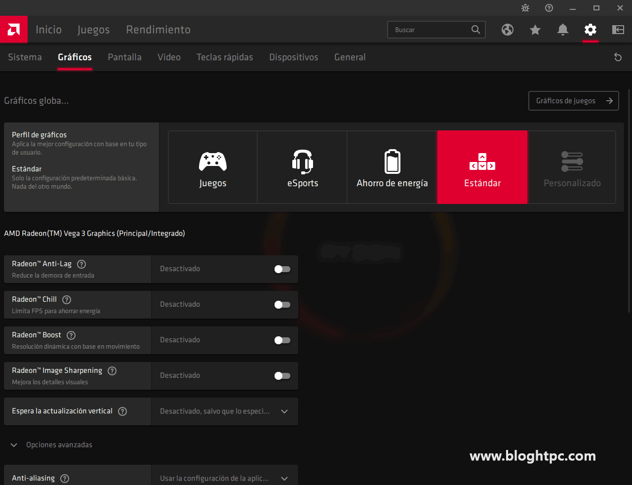Toggle the sidebar panel icon
This screenshot has height=485, width=632.
coord(618,30)
